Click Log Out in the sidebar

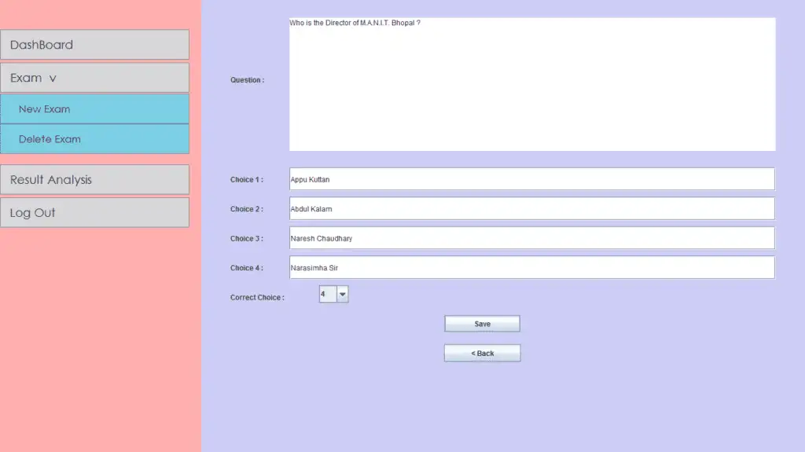click(94, 213)
